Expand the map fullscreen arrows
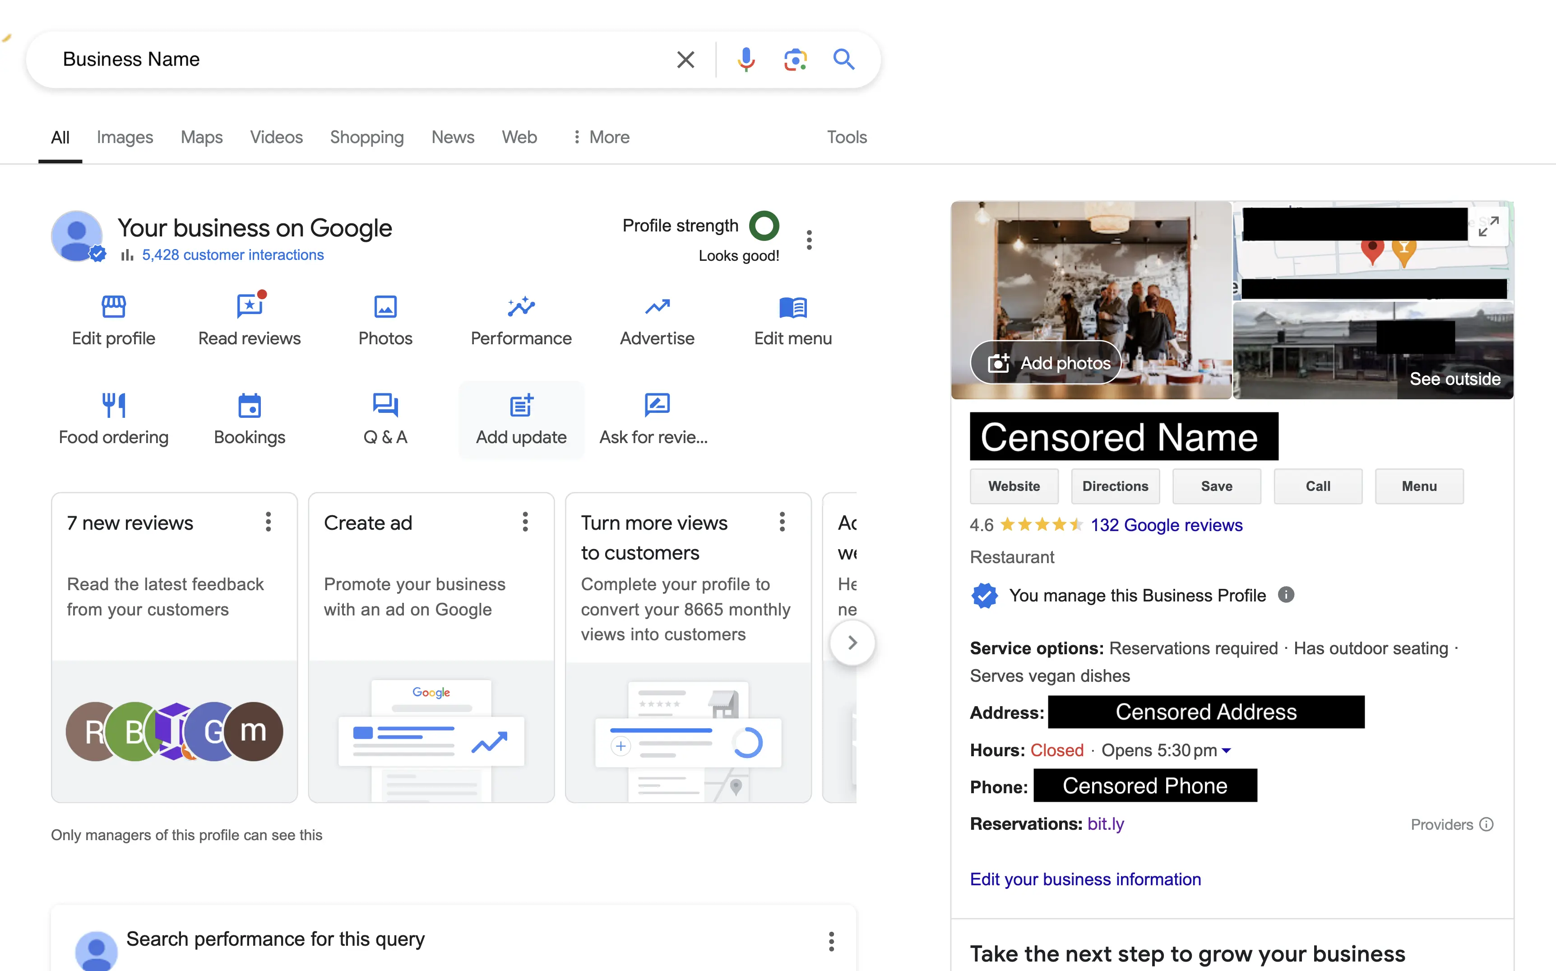 [1488, 226]
